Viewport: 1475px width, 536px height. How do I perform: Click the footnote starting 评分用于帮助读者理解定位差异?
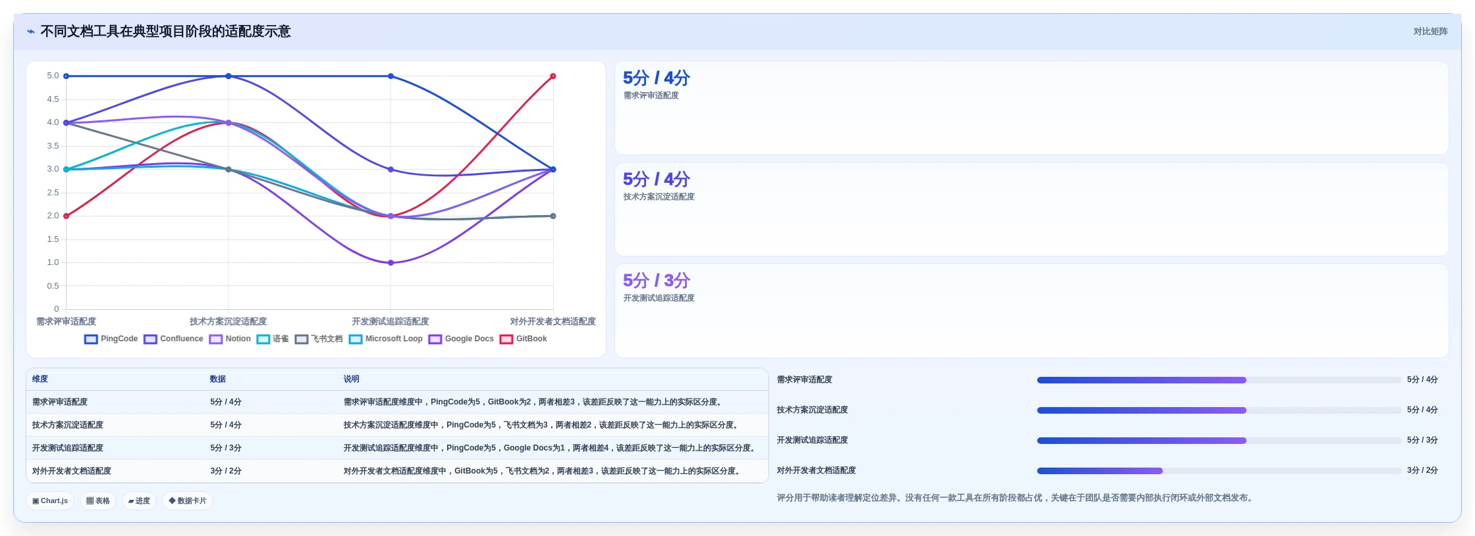pyautogui.click(x=1016, y=498)
